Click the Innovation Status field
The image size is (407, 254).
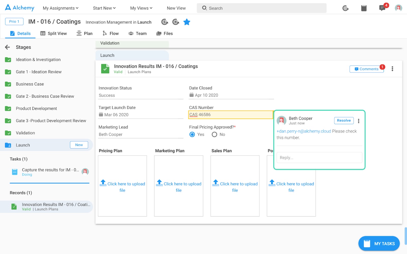(141, 96)
